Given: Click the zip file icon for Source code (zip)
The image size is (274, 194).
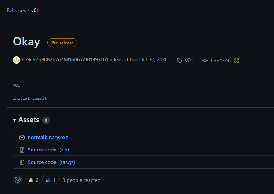Looking at the screenshot, I should (x=22, y=150).
